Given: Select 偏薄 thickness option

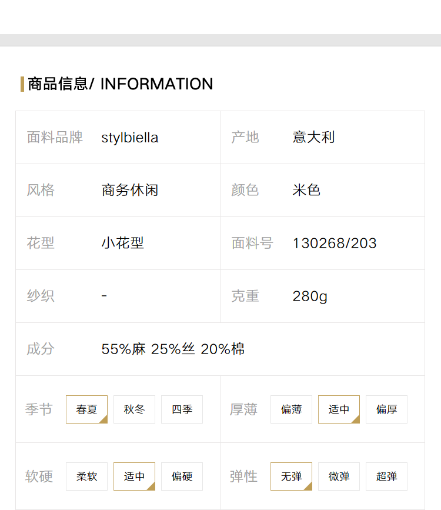Looking at the screenshot, I should tap(291, 409).
